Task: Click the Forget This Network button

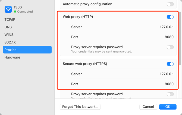Action: point(80,107)
